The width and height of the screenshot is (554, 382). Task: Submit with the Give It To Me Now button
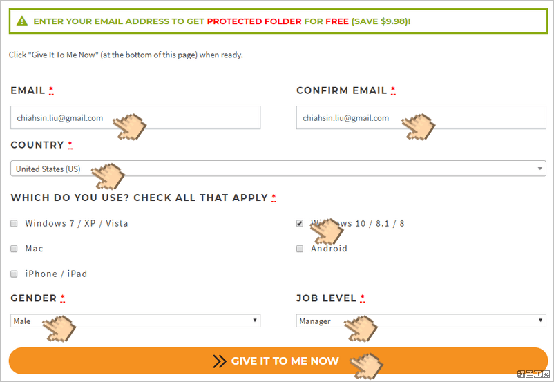[x=278, y=361]
